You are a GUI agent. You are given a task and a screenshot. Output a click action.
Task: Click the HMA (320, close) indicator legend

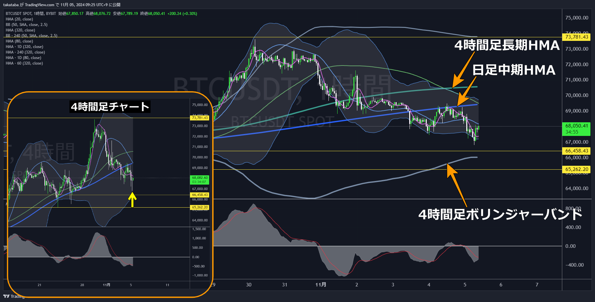click(20, 30)
